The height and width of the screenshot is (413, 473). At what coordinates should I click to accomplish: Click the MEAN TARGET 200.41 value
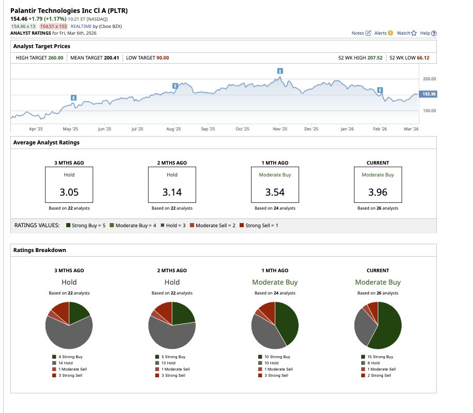coord(111,57)
